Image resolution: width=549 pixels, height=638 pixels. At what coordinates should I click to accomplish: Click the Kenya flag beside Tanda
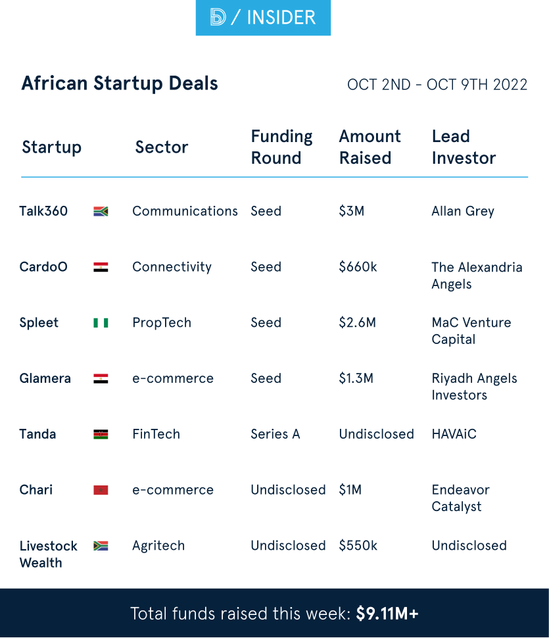click(101, 434)
